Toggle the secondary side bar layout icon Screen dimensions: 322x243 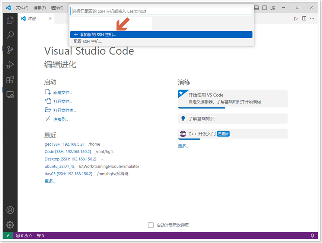pos(265,8)
